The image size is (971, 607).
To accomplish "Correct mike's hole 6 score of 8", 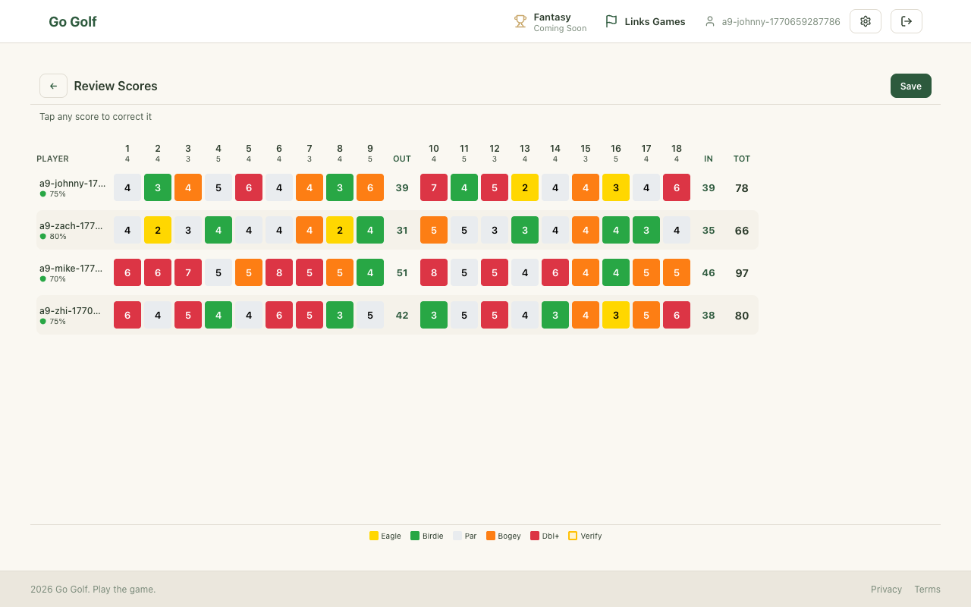I will click(x=279, y=272).
